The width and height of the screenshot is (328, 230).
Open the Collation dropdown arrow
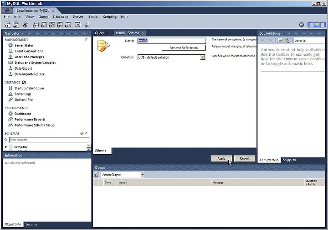(x=202, y=57)
